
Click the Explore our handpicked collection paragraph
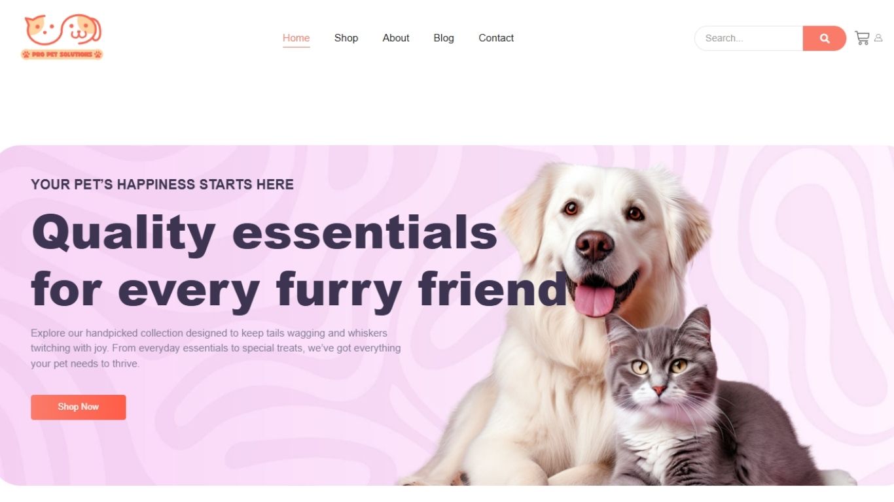216,348
